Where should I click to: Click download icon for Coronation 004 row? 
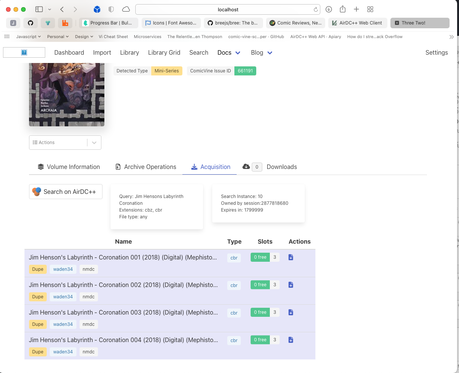point(291,340)
